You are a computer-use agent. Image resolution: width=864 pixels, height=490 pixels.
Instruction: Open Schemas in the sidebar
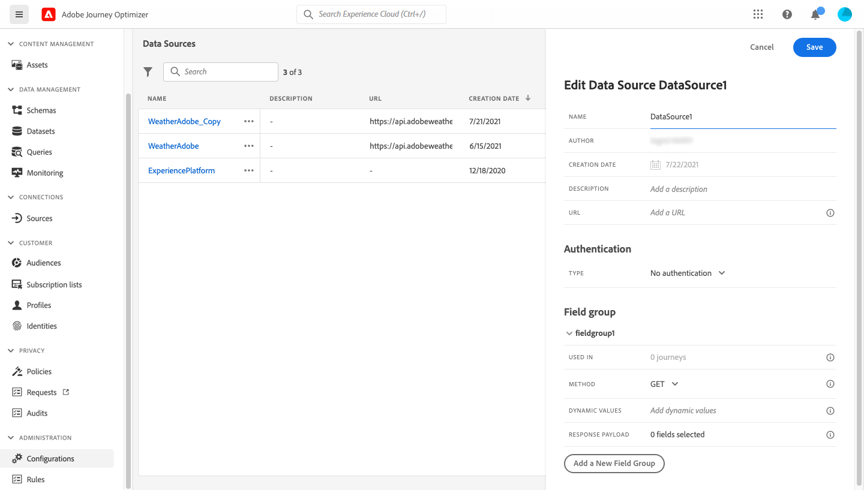tap(41, 110)
